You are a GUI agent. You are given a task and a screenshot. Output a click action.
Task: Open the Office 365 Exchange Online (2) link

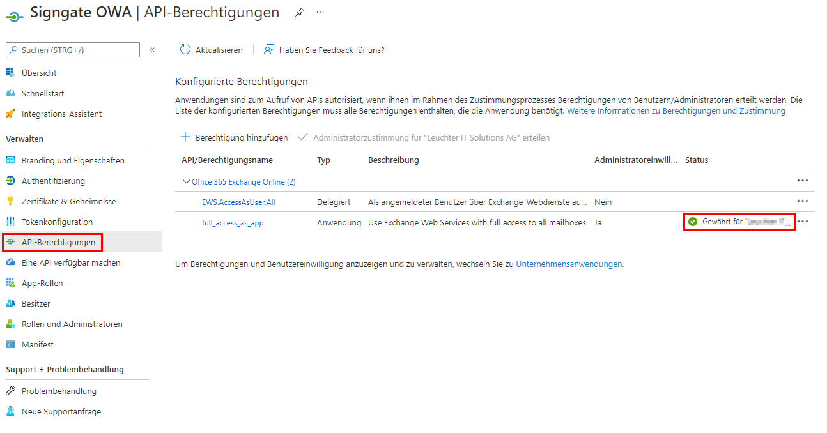(243, 181)
